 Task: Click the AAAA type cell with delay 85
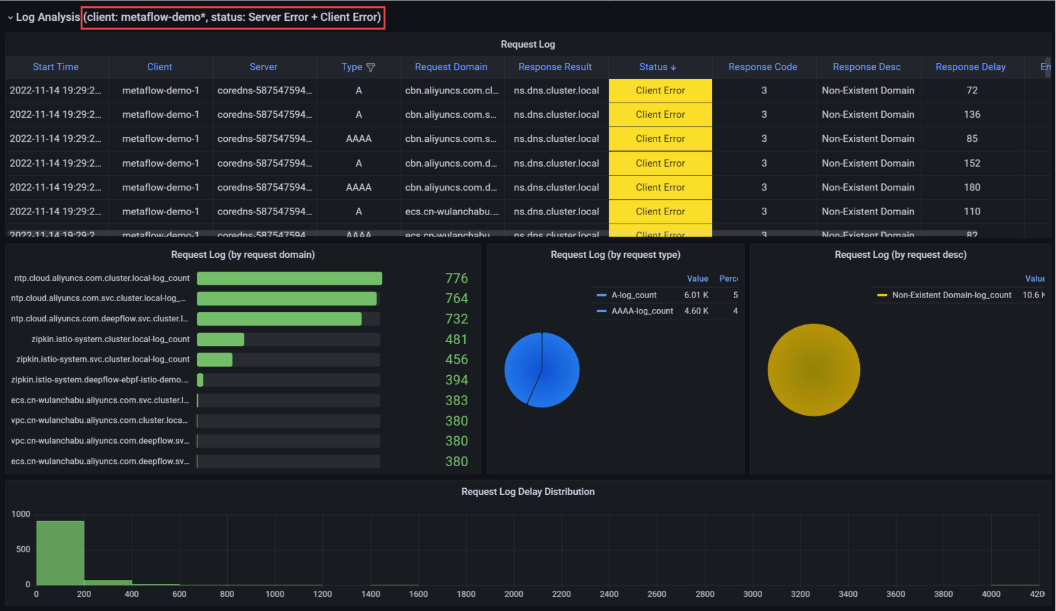(x=359, y=139)
